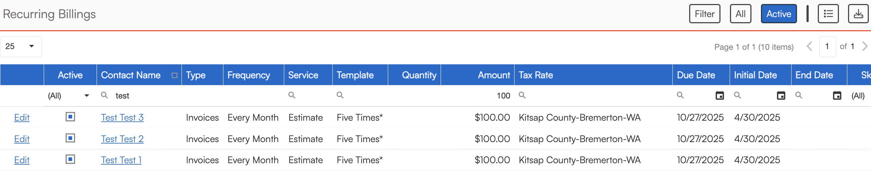Image resolution: width=871 pixels, height=173 pixels.
Task: Click the Filter button
Action: click(x=704, y=14)
